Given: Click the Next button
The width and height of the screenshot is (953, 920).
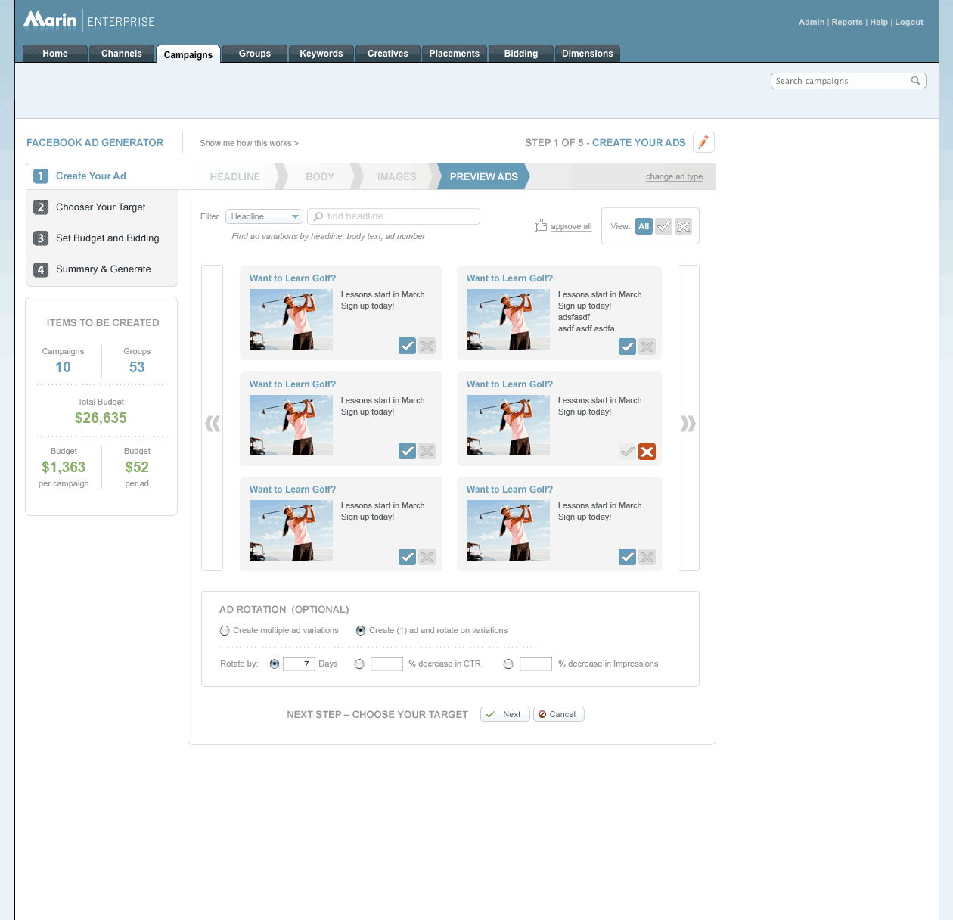Looking at the screenshot, I should [504, 714].
